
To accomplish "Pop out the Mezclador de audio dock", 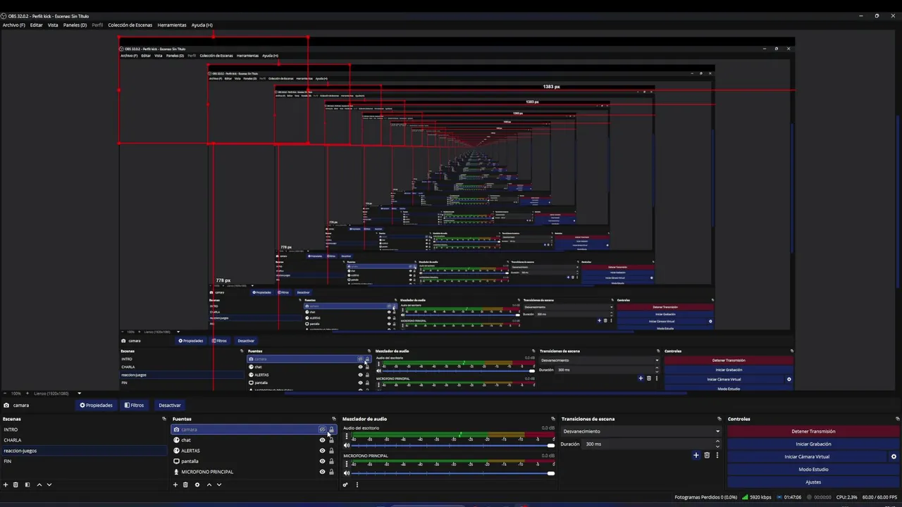I will [553, 419].
